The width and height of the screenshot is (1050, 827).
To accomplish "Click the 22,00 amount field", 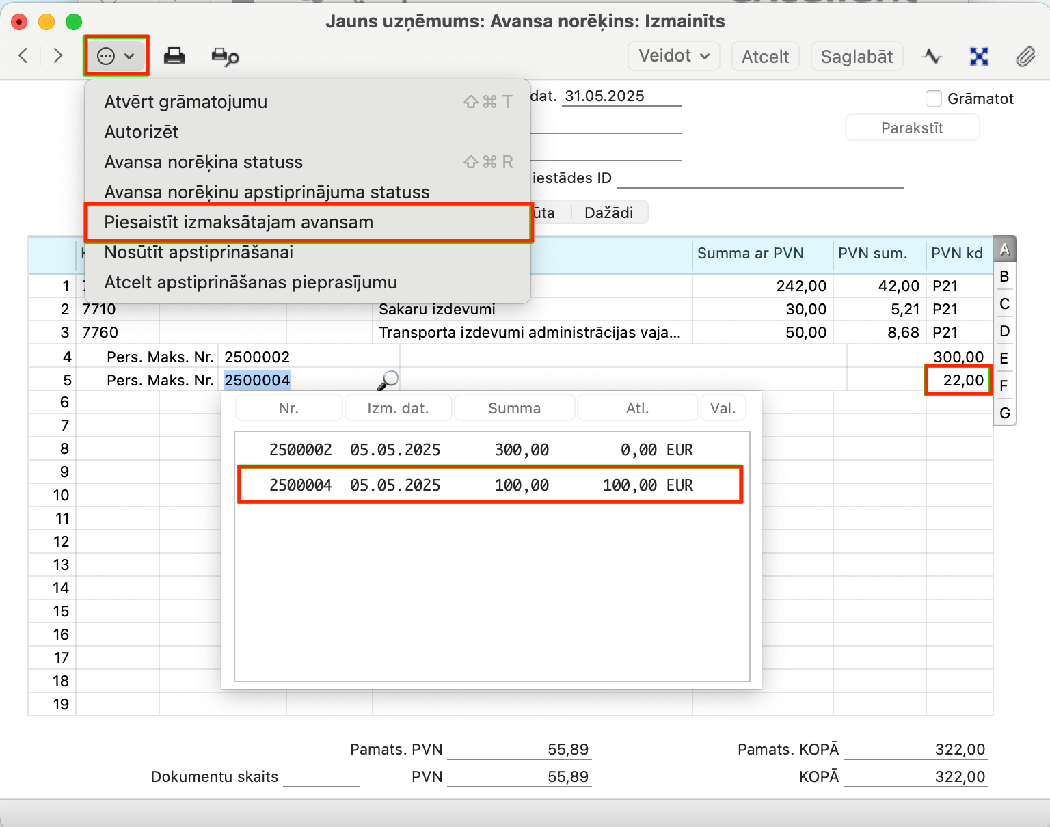I will pyautogui.click(x=958, y=380).
